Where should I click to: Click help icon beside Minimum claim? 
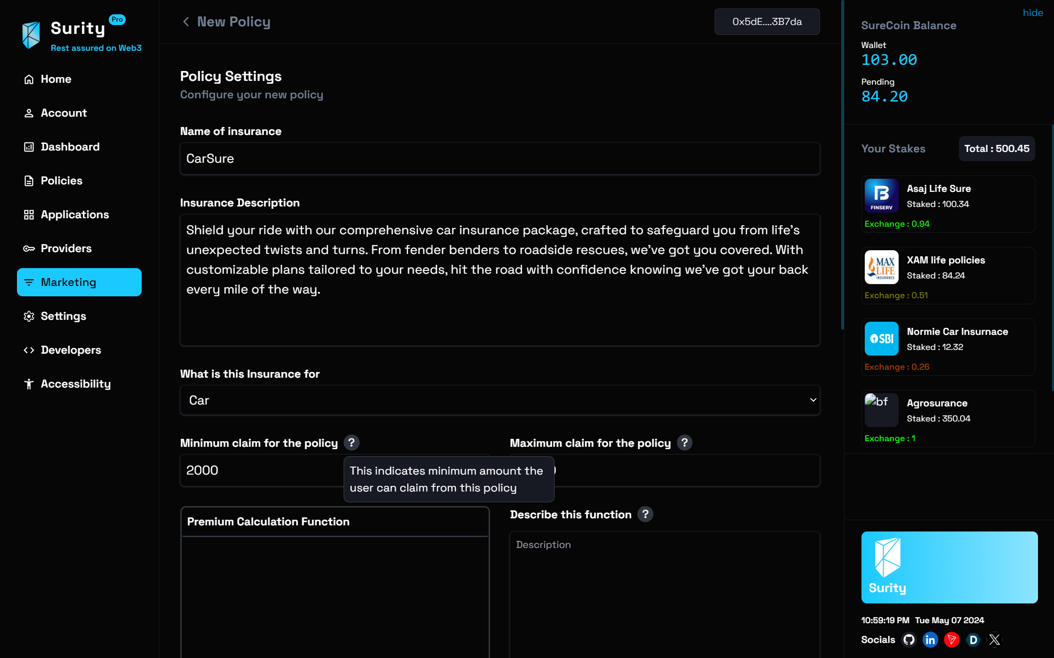coord(351,443)
